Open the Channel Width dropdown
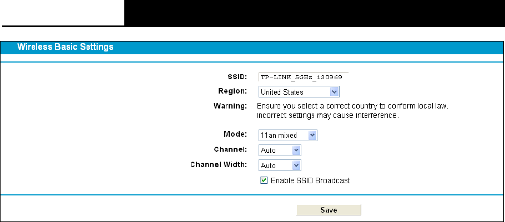 click(x=280, y=165)
